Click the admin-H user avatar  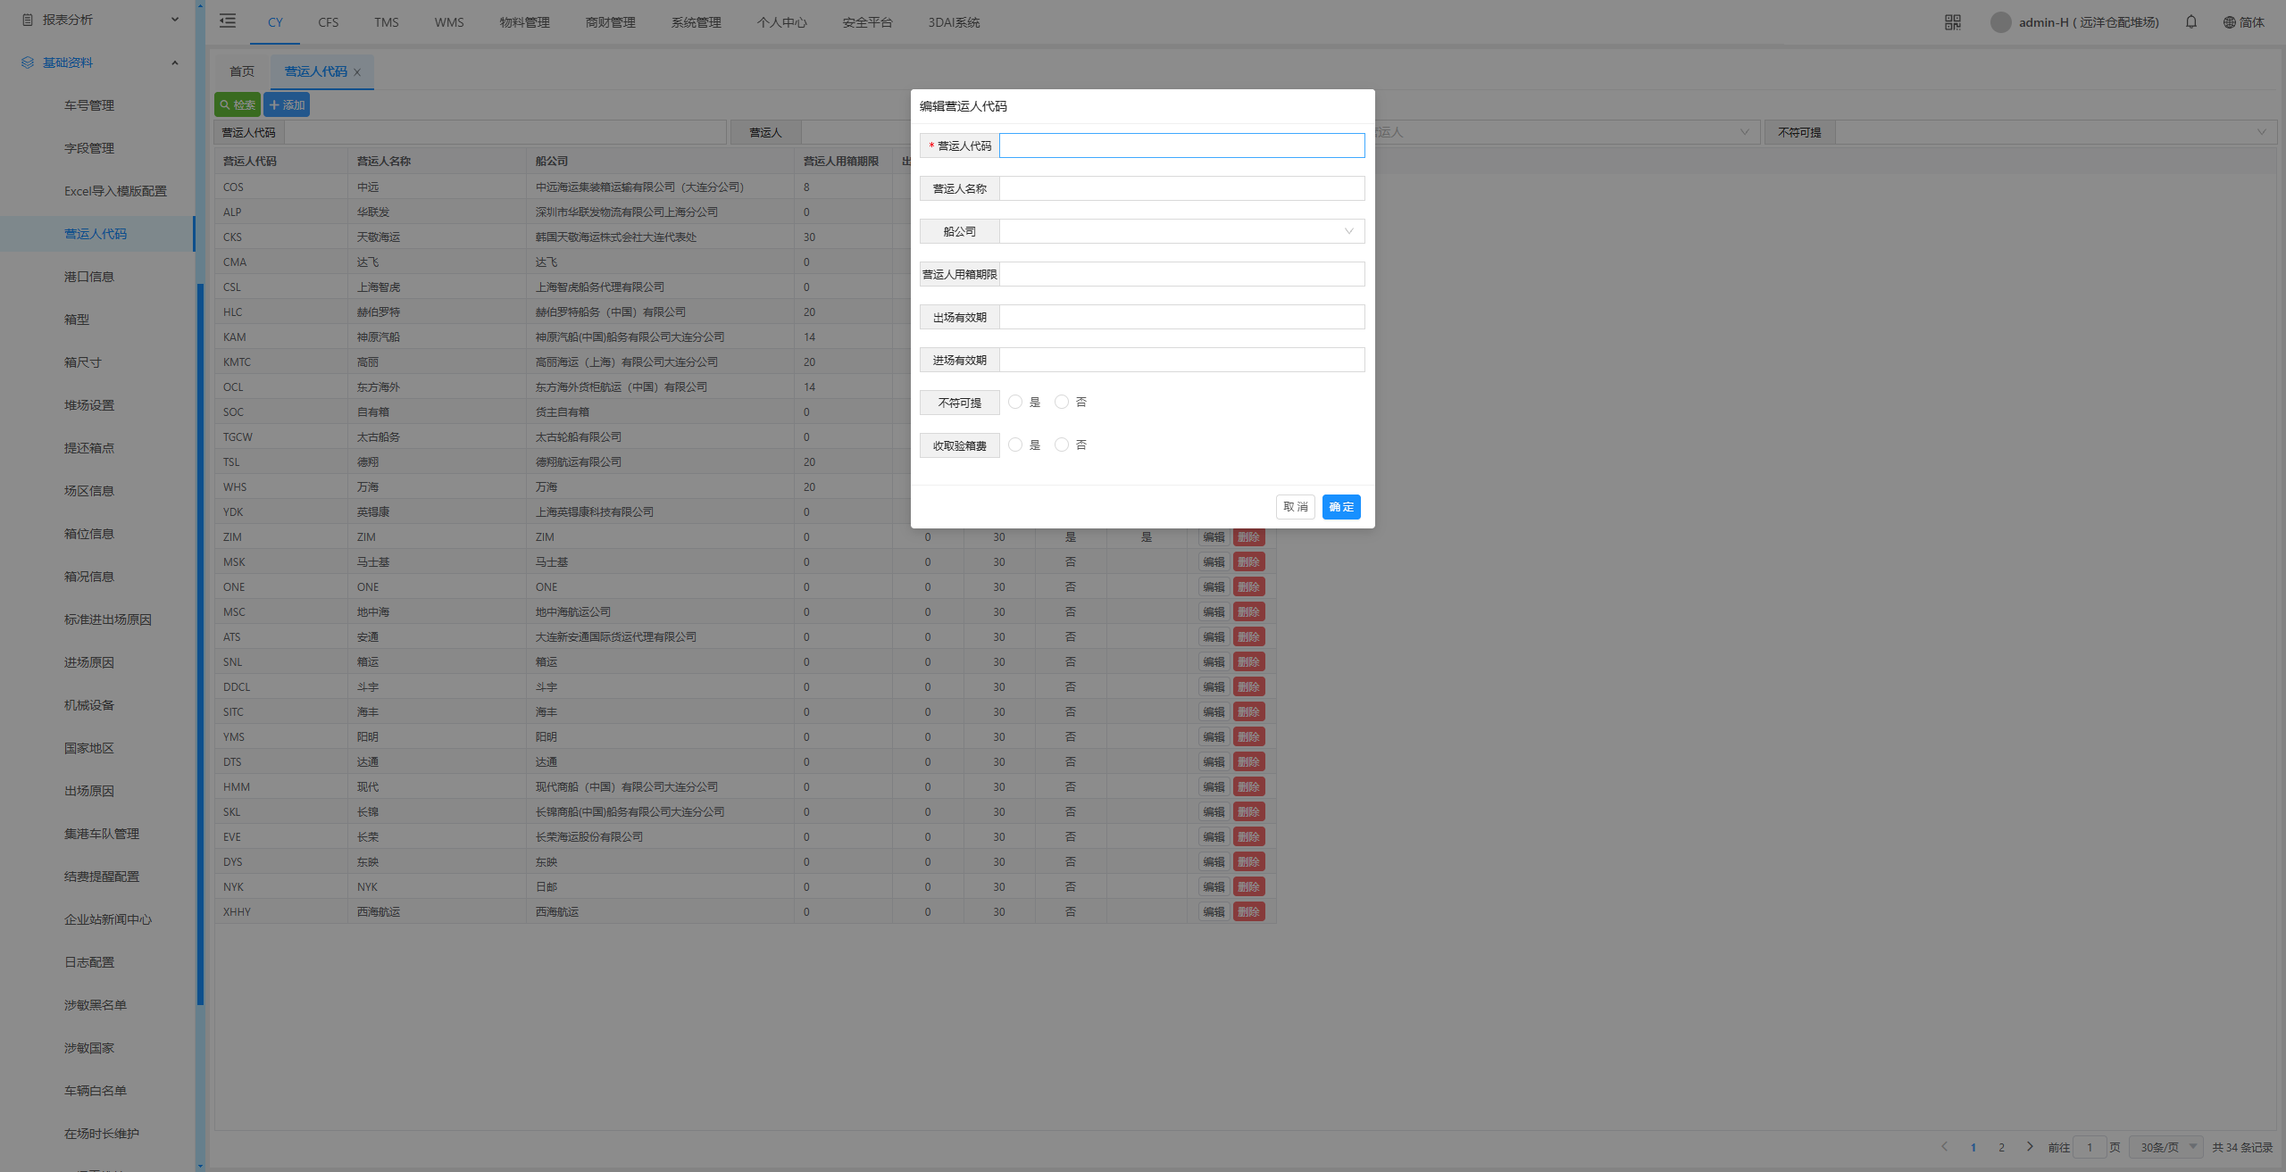point(2000,22)
